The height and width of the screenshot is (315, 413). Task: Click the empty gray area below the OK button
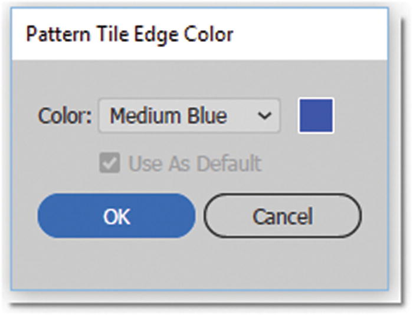[116, 262]
